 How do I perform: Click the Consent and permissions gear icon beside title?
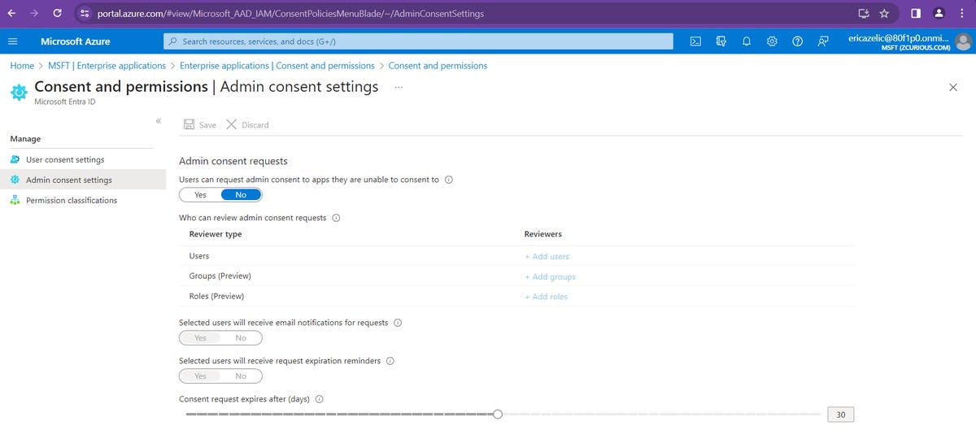(19, 92)
